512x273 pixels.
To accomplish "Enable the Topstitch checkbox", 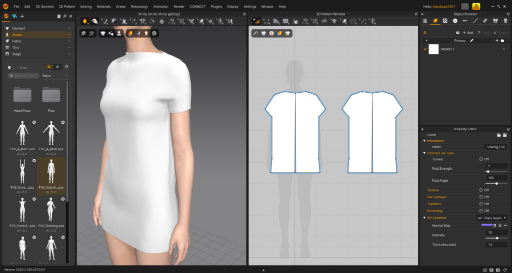I will click(481, 204).
